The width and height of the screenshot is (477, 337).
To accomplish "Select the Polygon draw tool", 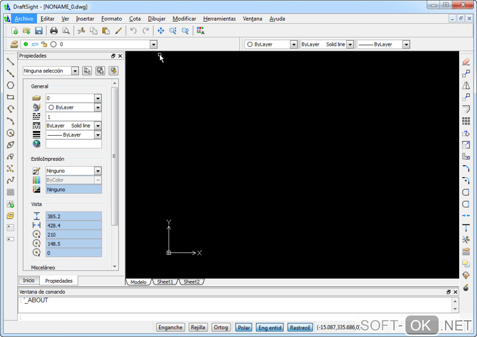I will click(10, 86).
